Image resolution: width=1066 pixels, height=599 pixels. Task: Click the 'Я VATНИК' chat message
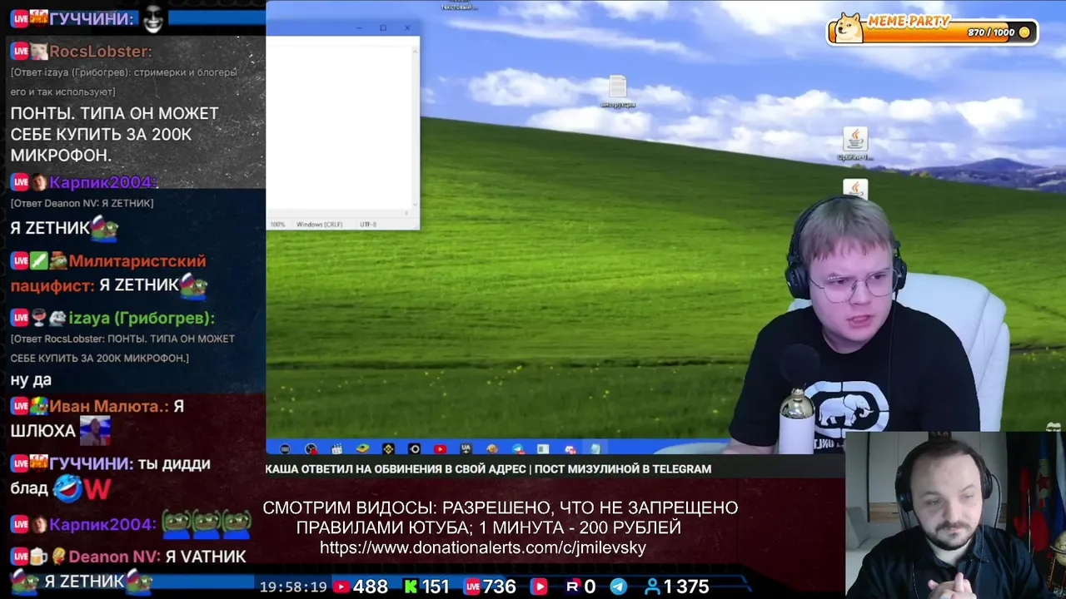pyautogui.click(x=205, y=557)
